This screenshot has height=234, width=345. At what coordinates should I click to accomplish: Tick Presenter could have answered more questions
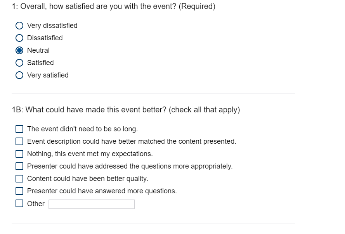tap(19, 191)
